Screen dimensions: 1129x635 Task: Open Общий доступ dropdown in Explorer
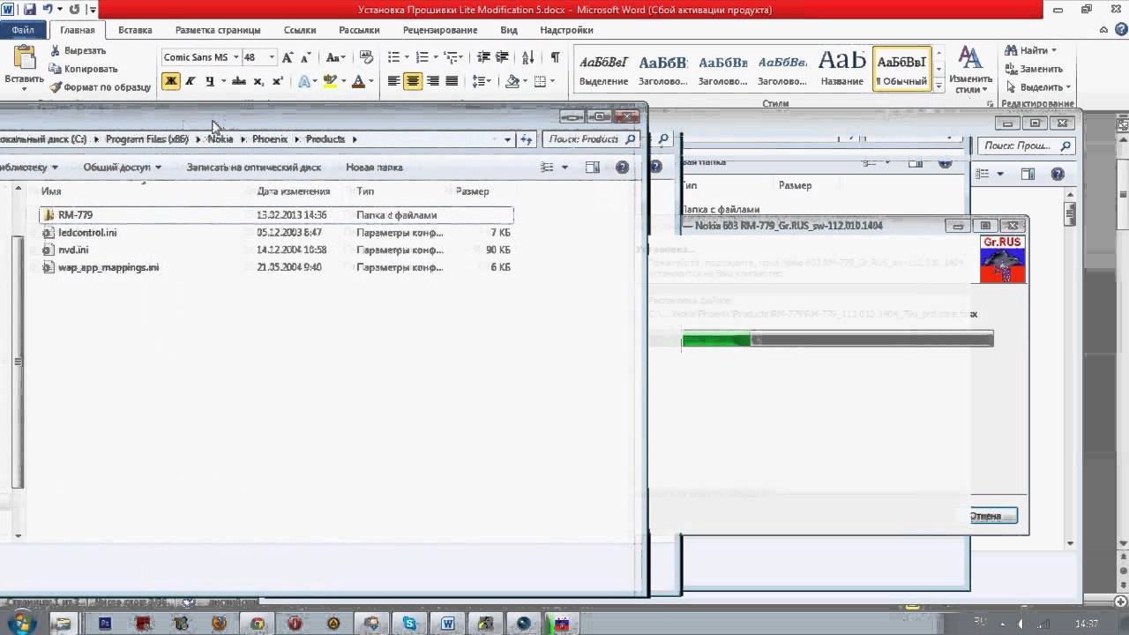click(123, 167)
